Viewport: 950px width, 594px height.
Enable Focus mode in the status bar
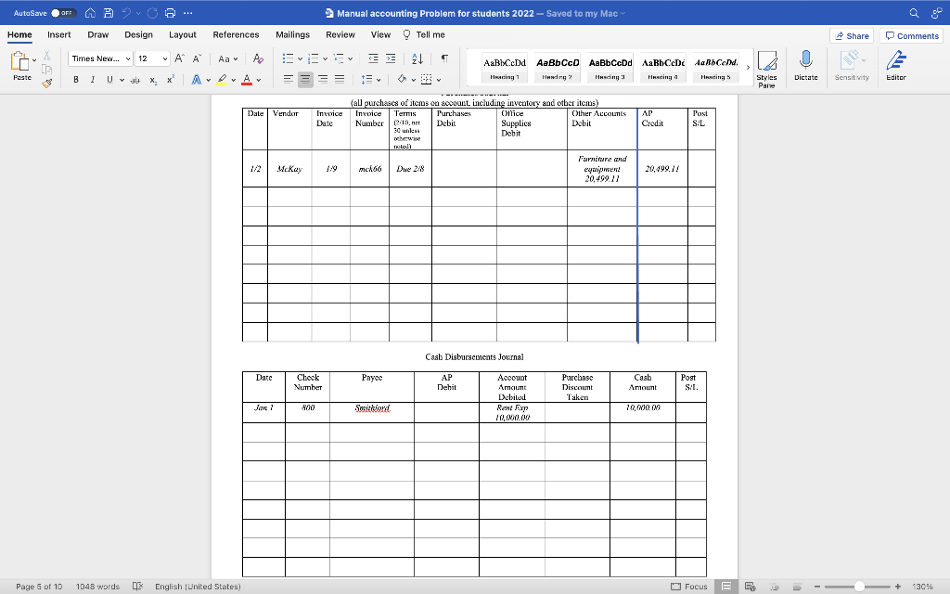698,587
